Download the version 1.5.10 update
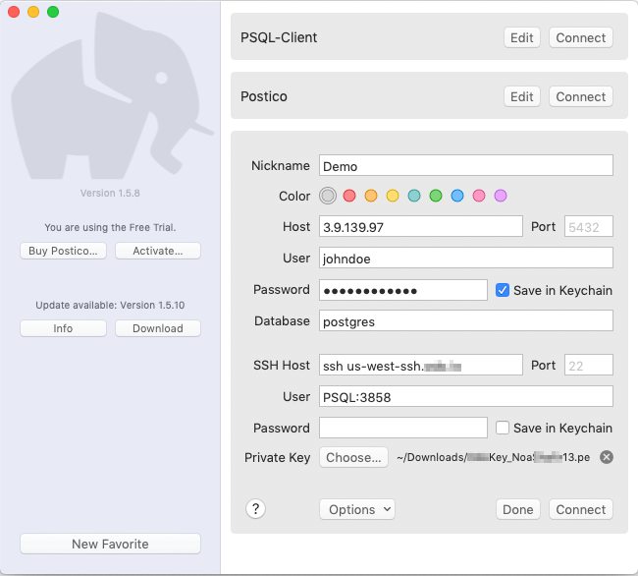Image resolution: width=638 pixels, height=576 pixels. pos(158,328)
